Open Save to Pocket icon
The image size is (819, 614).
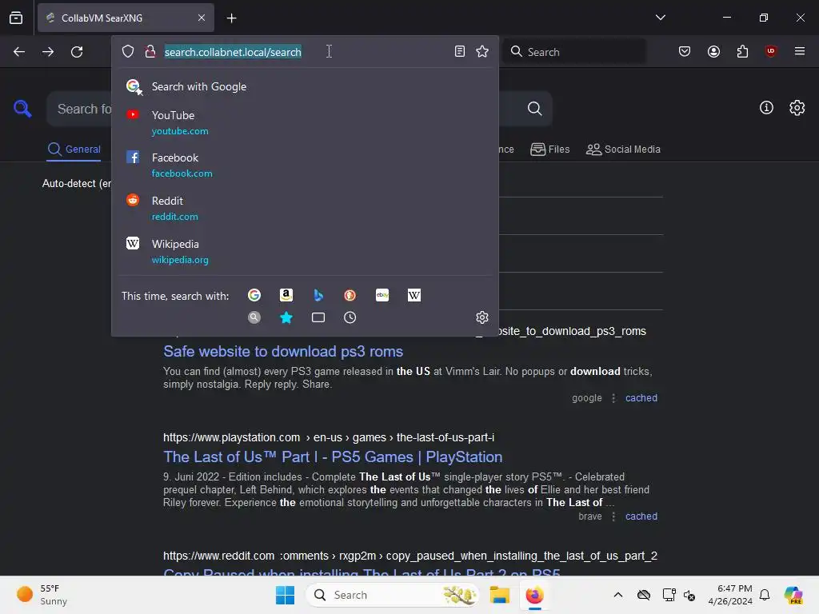pyautogui.click(x=685, y=51)
